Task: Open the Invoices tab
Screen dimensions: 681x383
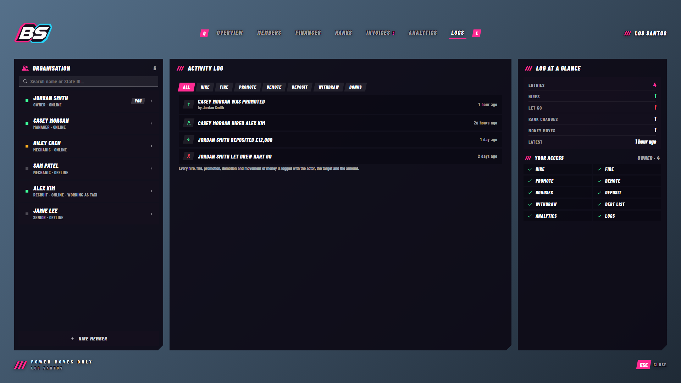Action: click(380, 33)
